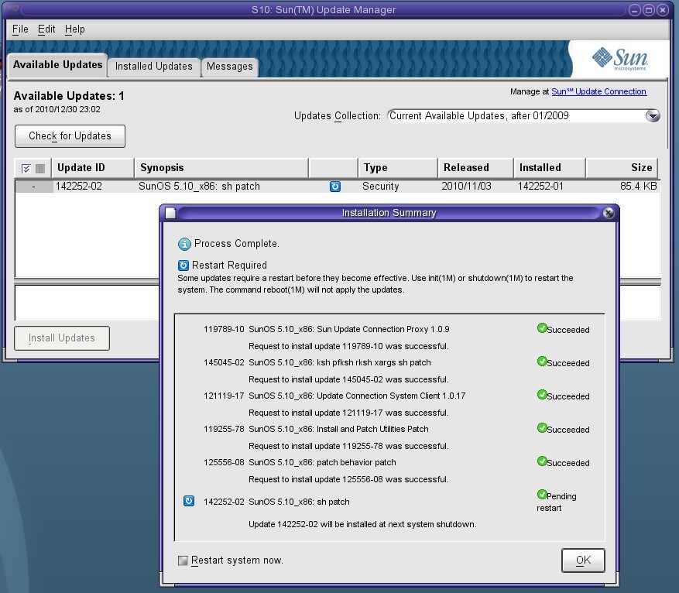
Task: Click the Pending restart status checkmark icon
Action: 542,495
